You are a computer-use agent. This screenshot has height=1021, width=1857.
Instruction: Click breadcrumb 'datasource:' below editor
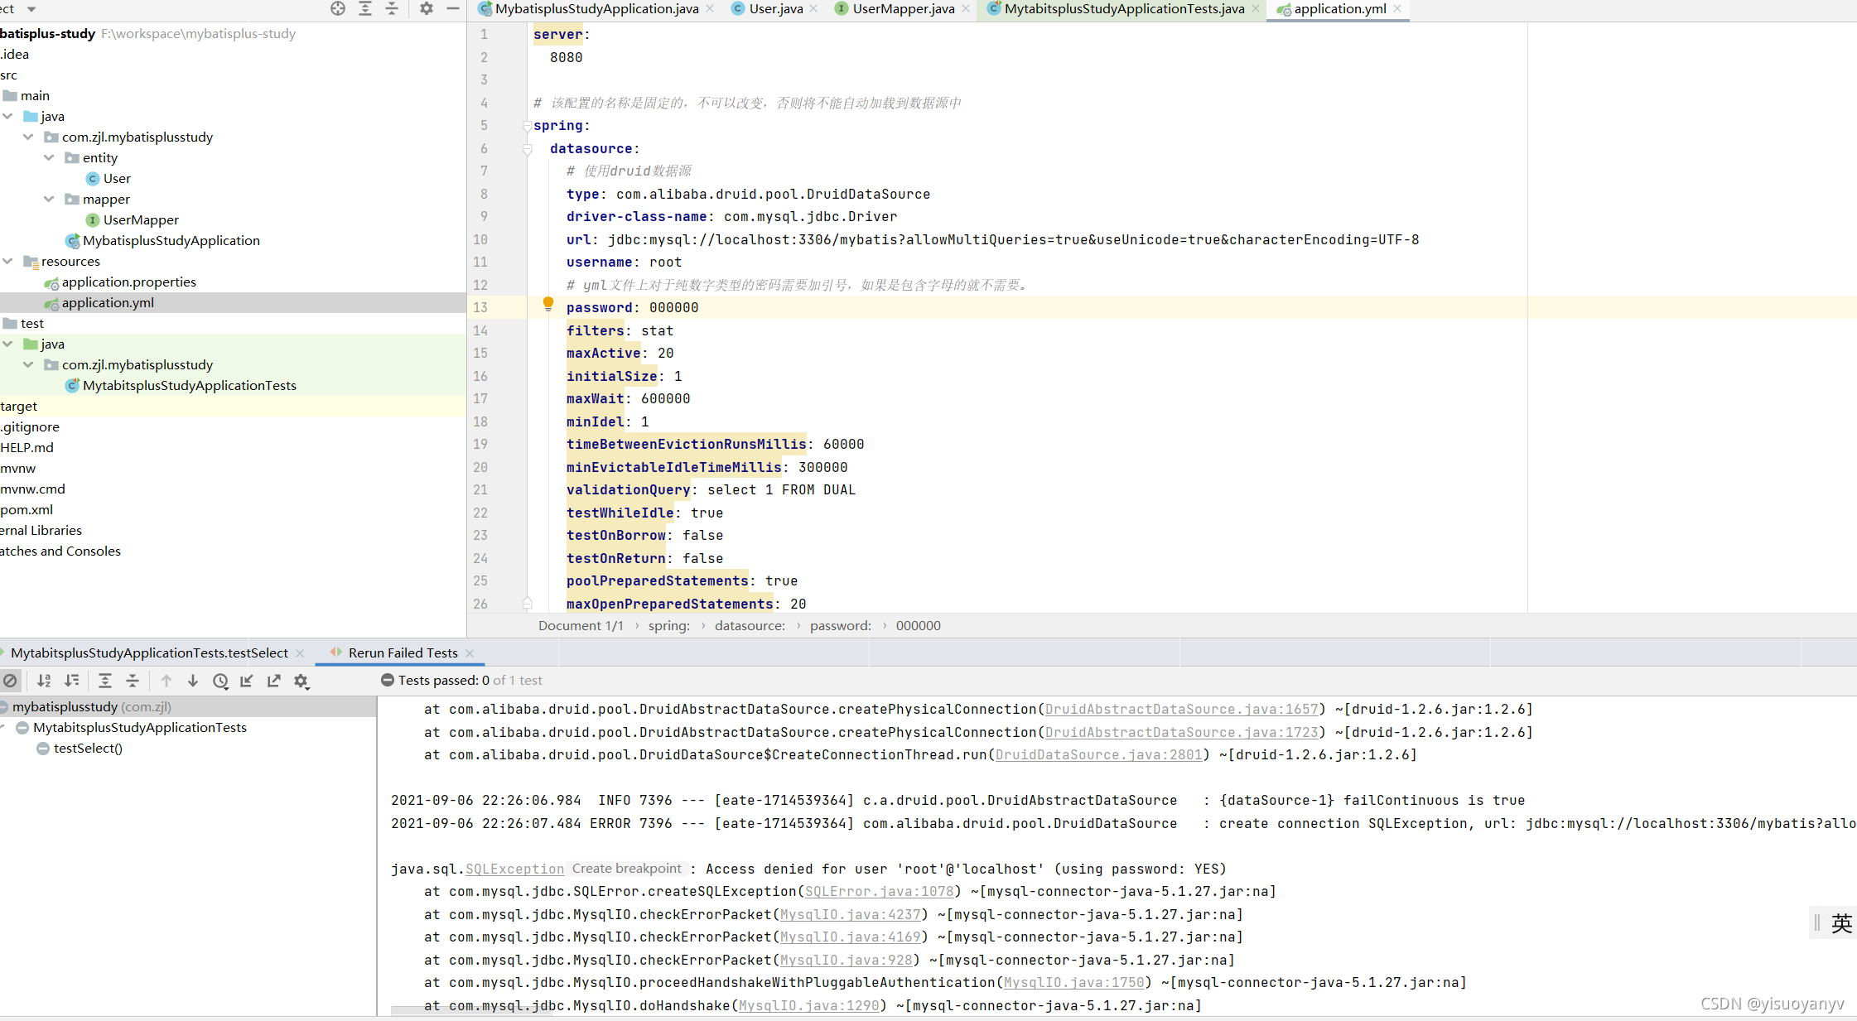tap(750, 625)
